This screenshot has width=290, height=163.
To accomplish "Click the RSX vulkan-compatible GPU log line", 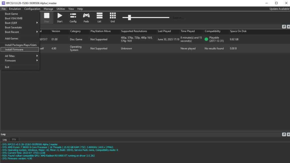I will pos(48,156).
